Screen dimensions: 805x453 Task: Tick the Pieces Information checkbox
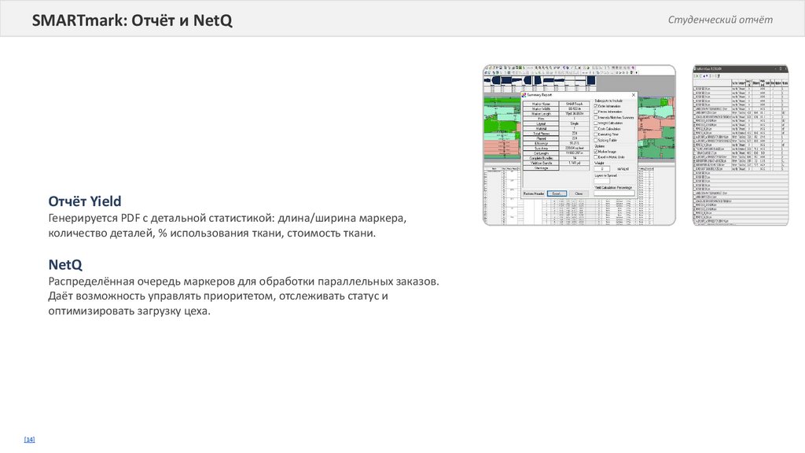point(596,112)
